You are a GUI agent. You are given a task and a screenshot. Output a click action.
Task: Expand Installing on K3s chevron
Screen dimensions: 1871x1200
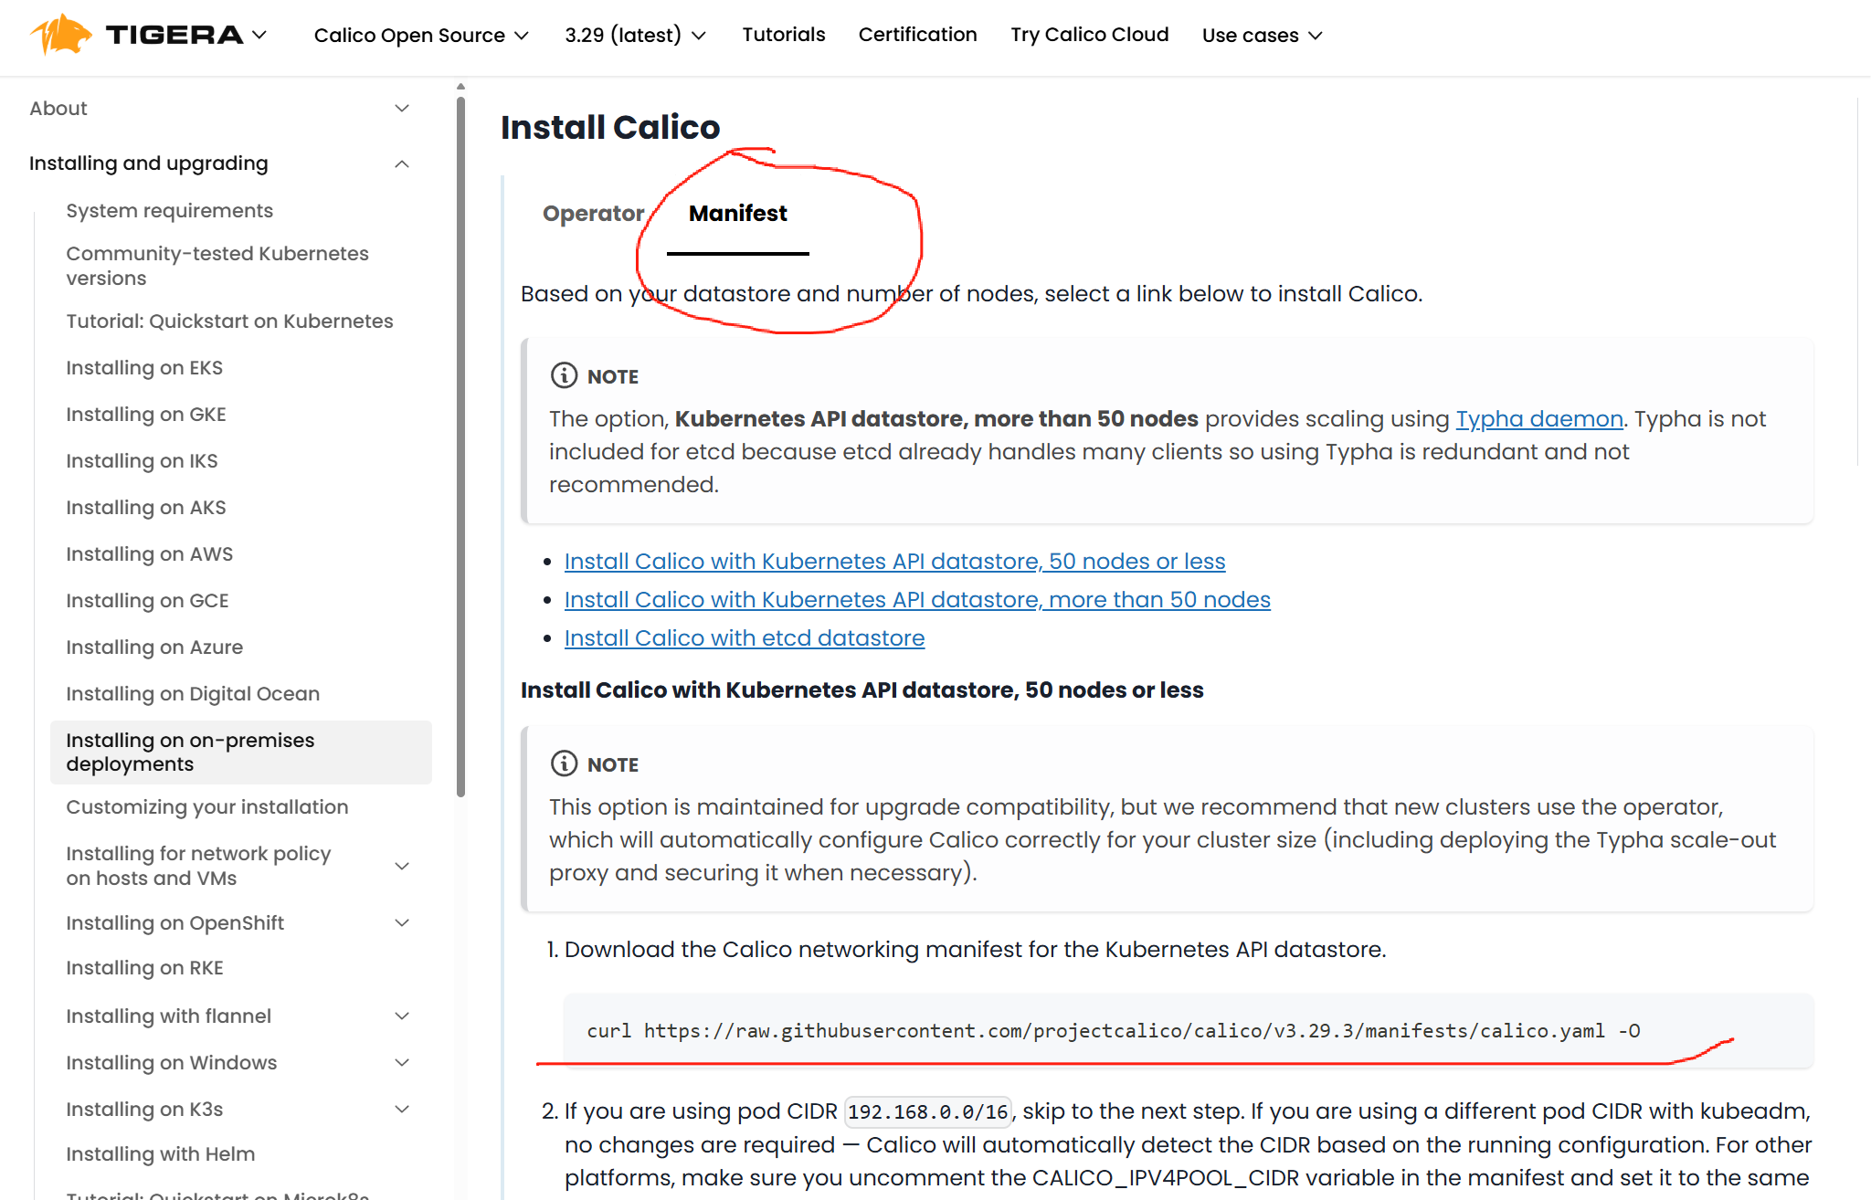(x=401, y=1109)
